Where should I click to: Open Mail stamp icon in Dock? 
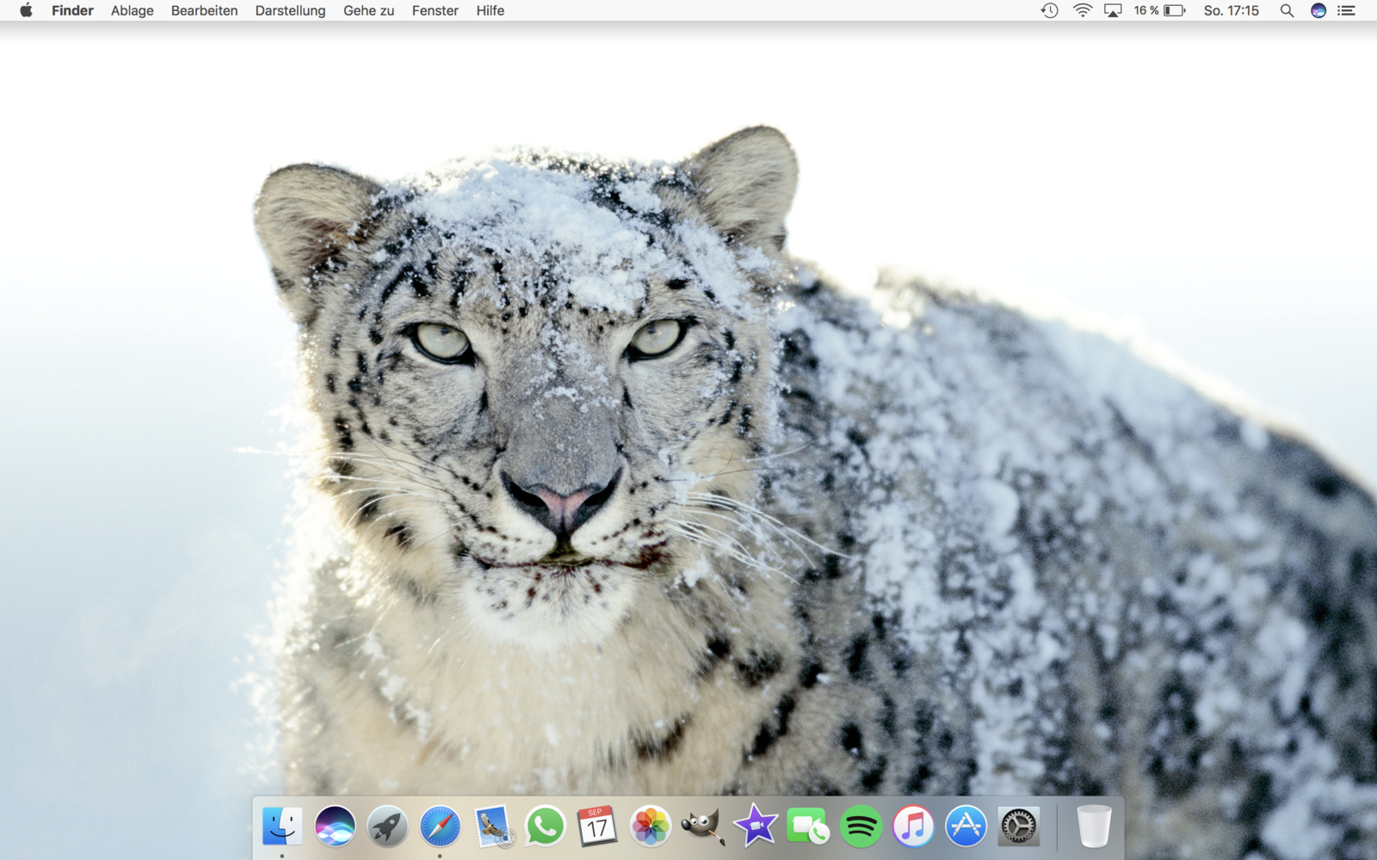(493, 826)
